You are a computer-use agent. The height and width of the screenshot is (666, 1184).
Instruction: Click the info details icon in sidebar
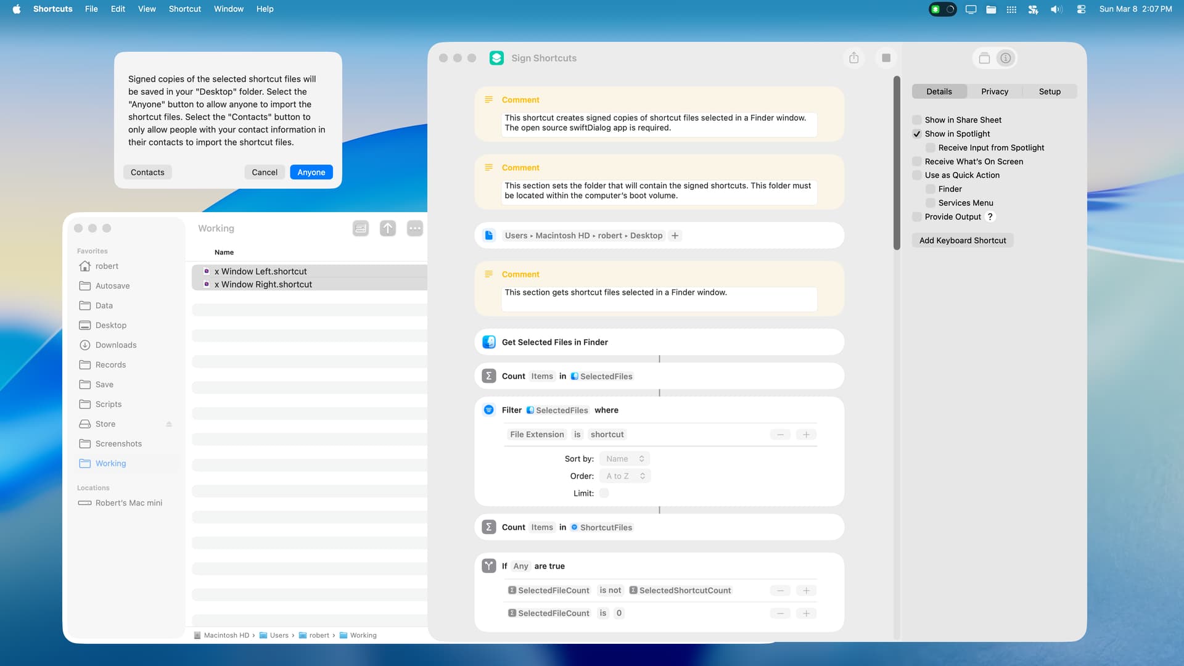1006,58
